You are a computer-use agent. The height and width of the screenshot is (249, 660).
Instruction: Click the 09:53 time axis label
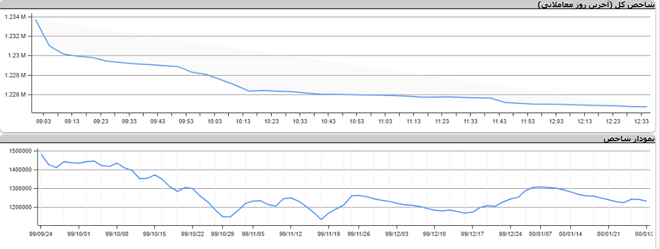[186, 121]
